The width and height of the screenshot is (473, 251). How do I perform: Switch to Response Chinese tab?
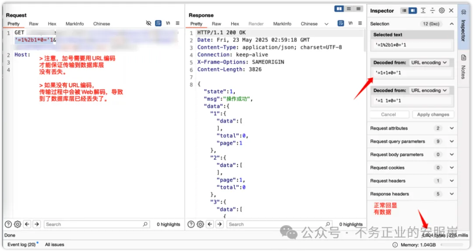309,24
